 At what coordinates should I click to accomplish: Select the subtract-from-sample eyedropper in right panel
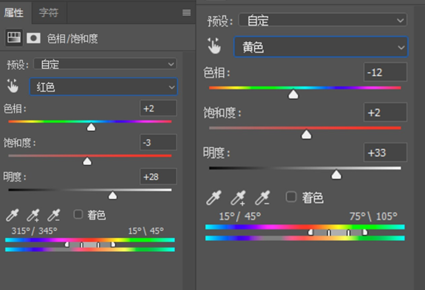262,198
